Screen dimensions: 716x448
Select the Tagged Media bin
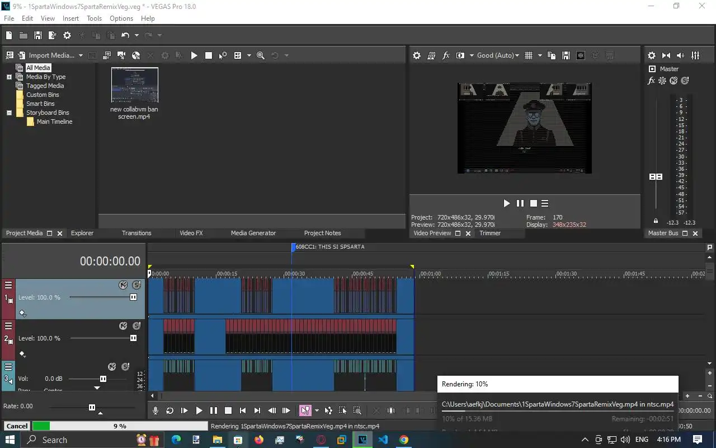tap(45, 86)
